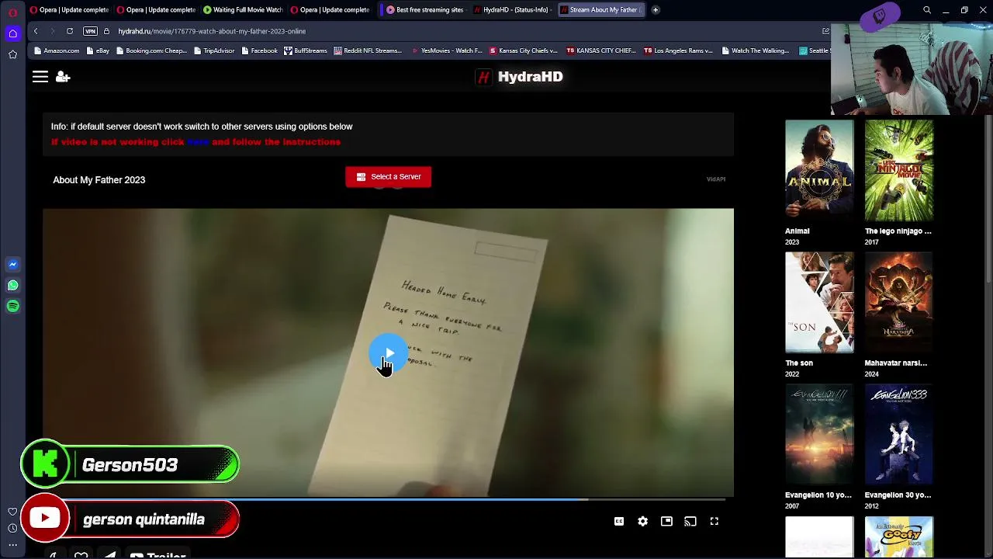Click the VPN badge in address bar
The height and width of the screenshot is (559, 993).
point(90,31)
